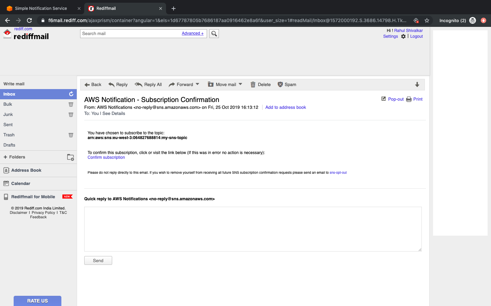Click inside the quick reply text area

(252, 229)
